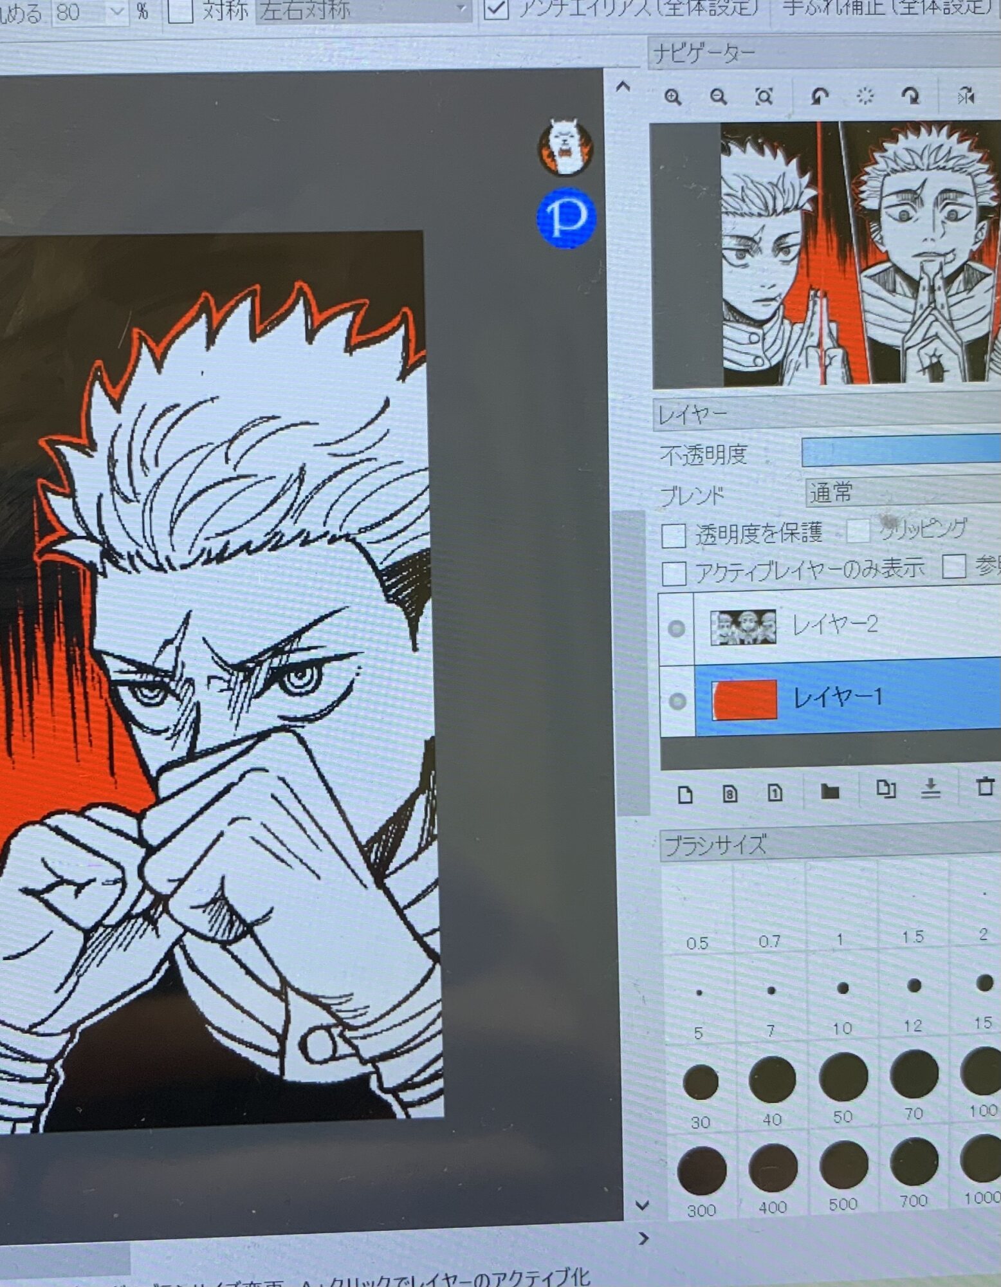
Task: Adjust the 不透明度 opacity slider
Action: click(x=901, y=450)
